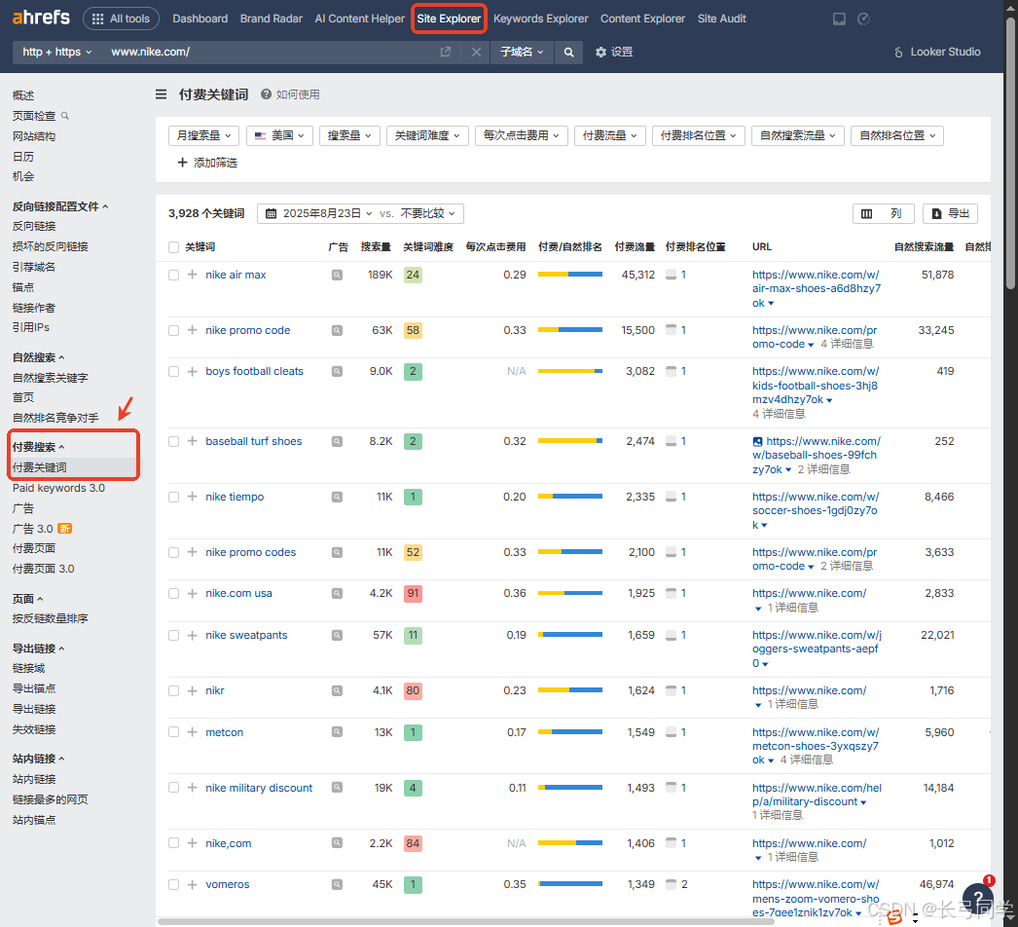Open the Brand Radar tab
Viewport: 1018px width, 927px height.
pos(272,19)
